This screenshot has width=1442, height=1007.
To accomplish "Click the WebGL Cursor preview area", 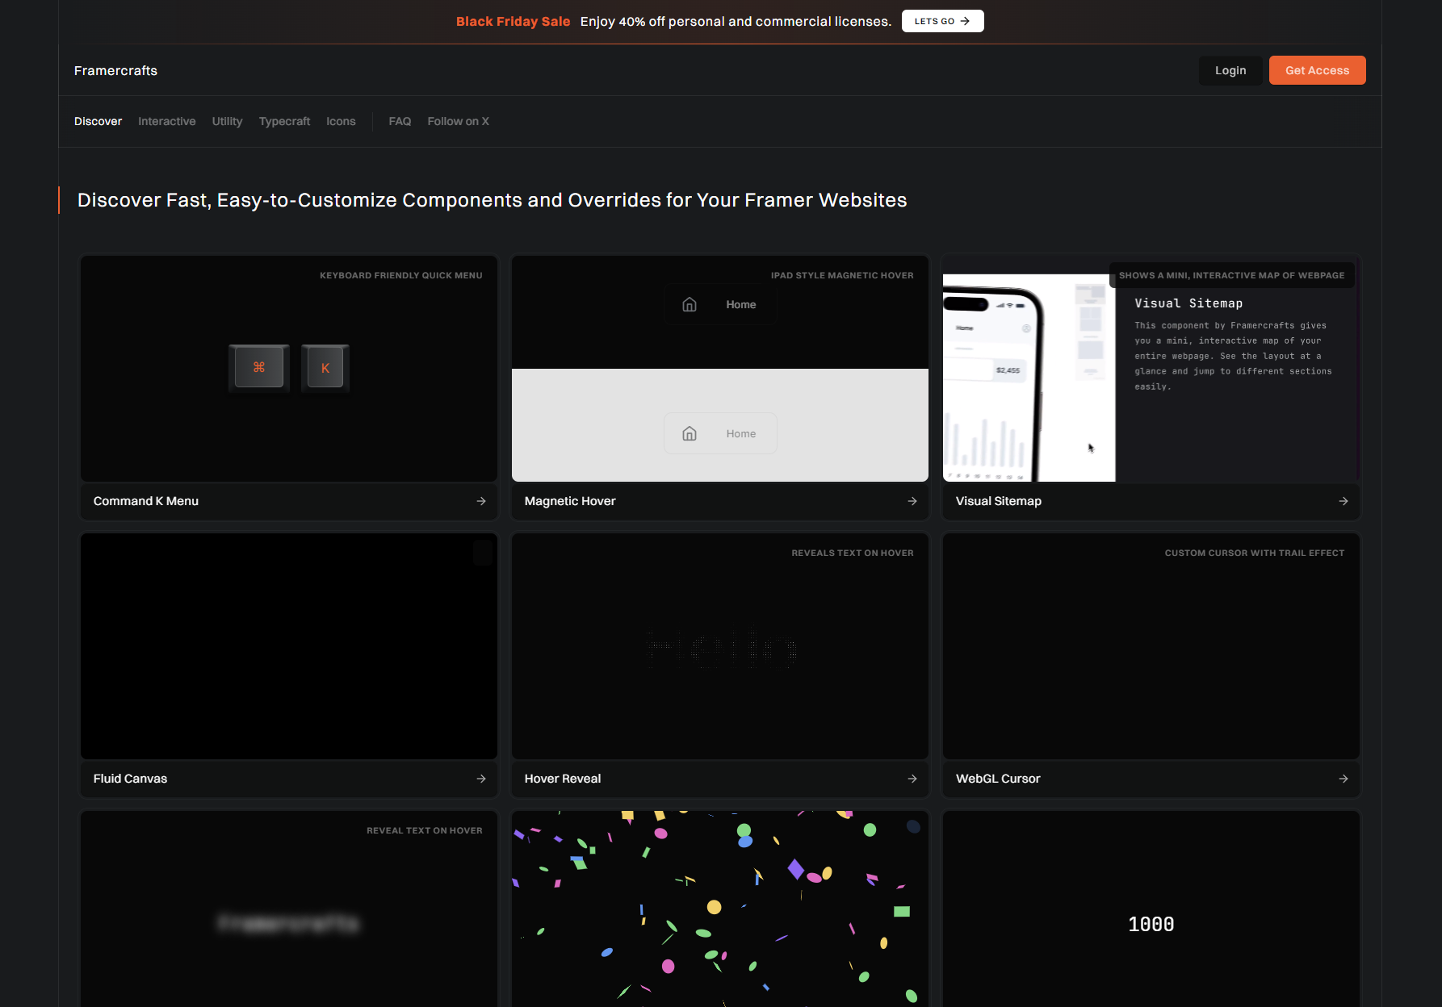I will pyautogui.click(x=1151, y=646).
